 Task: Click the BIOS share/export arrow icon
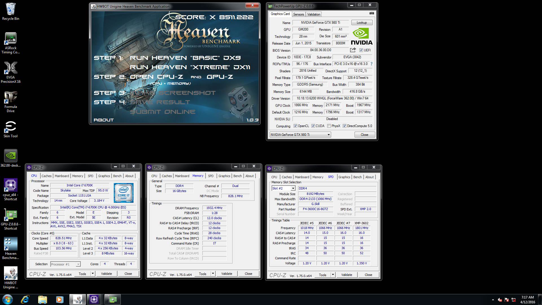point(353,50)
